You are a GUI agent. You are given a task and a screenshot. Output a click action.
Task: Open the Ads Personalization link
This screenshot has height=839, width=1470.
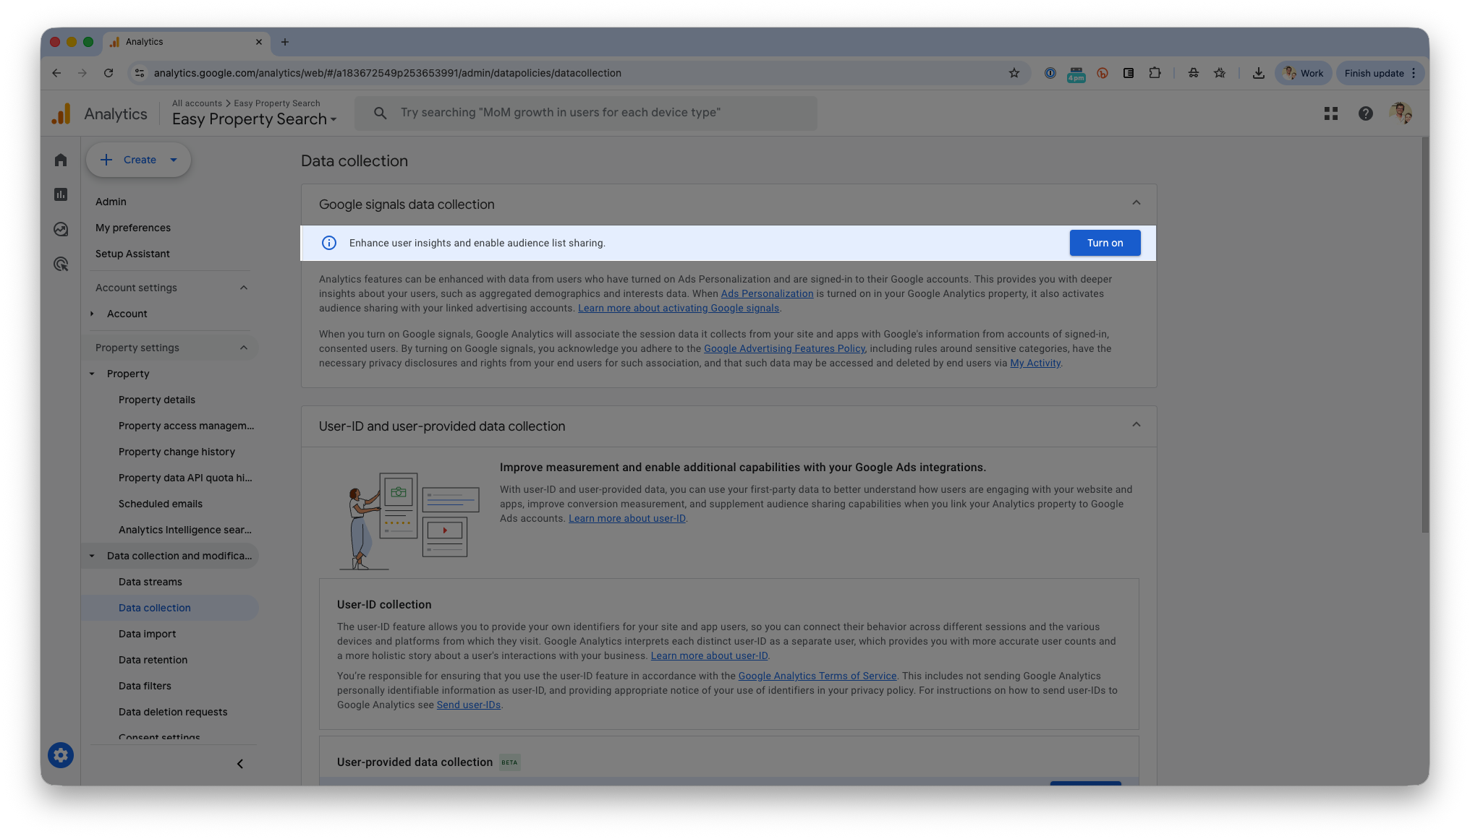coord(767,293)
